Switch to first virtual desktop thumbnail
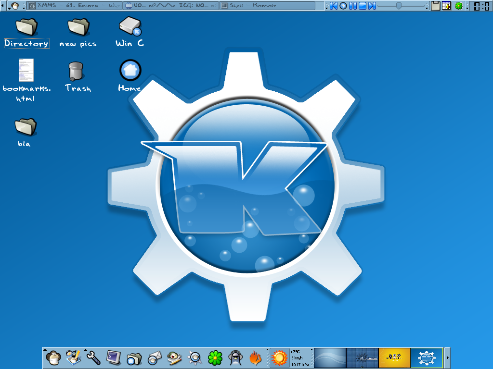This screenshot has width=493, height=369. 330,358
